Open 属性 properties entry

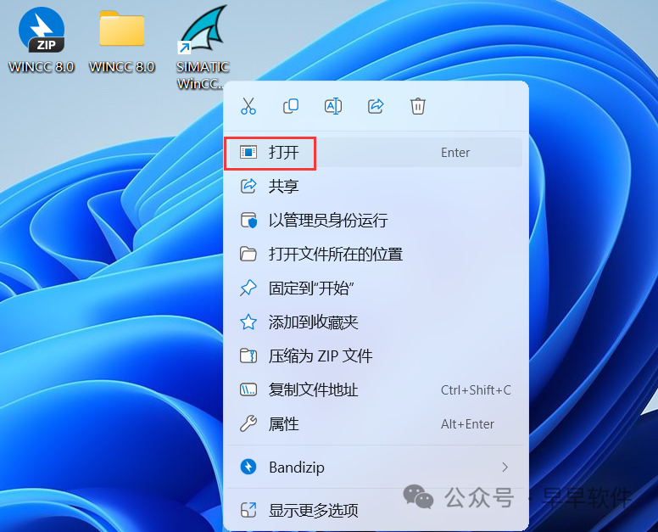coord(284,424)
